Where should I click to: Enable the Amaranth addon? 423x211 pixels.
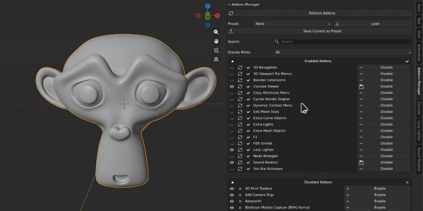pyautogui.click(x=378, y=201)
